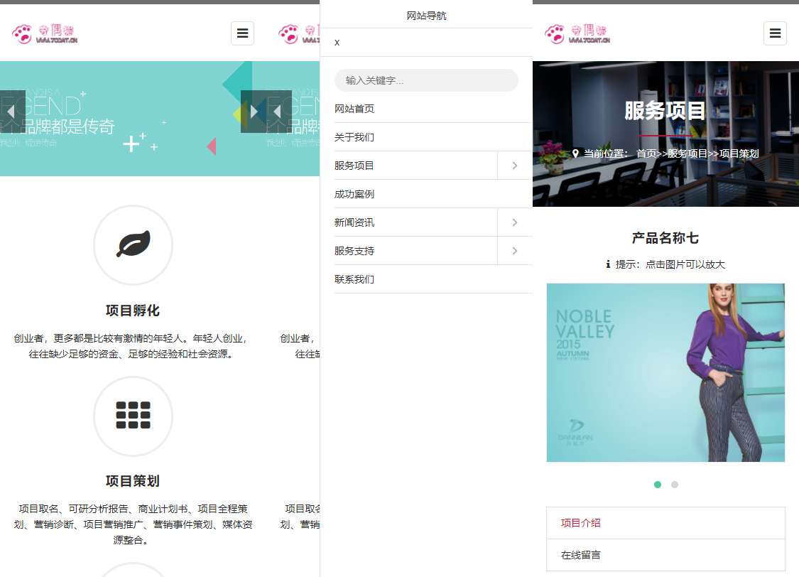Focus the 输入关键字 search field
This screenshot has width=799, height=577.
(426, 80)
